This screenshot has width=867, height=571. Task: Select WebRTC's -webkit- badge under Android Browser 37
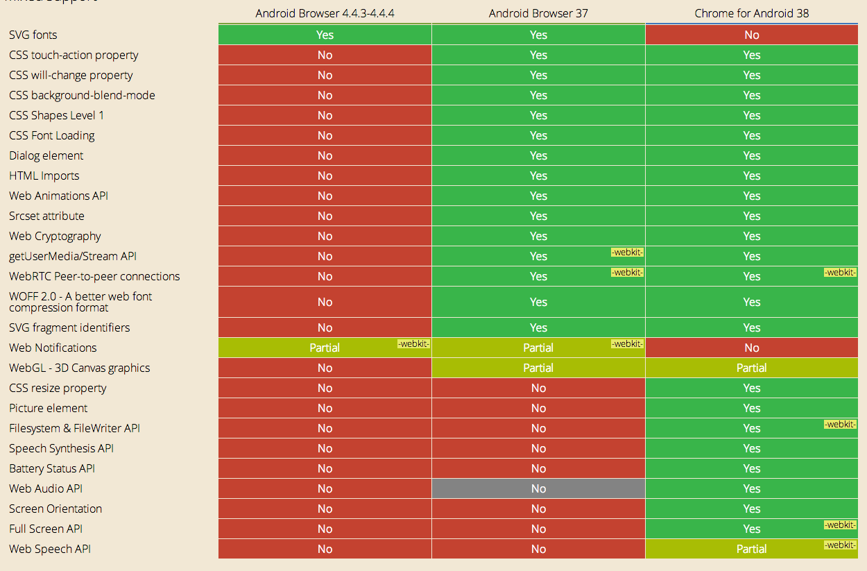(627, 272)
